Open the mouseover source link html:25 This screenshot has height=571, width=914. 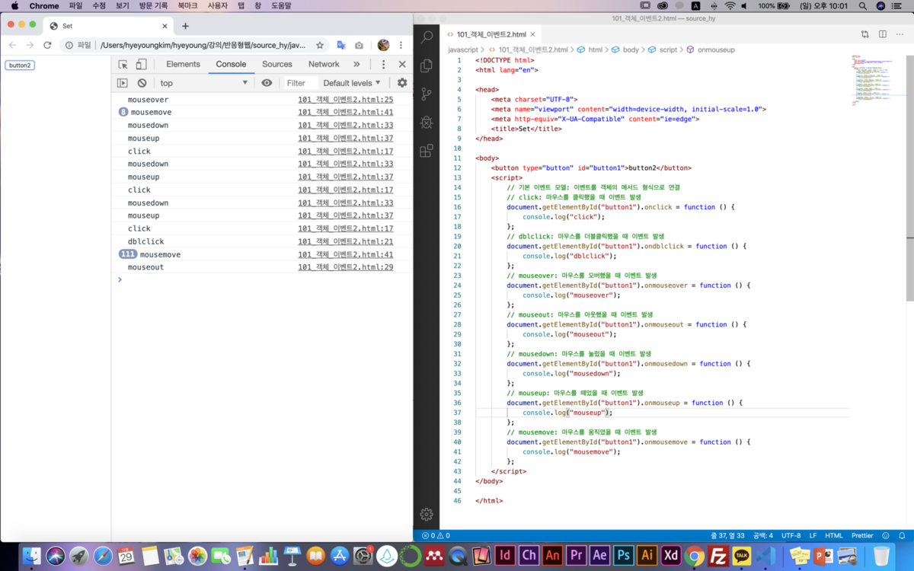pyautogui.click(x=346, y=100)
